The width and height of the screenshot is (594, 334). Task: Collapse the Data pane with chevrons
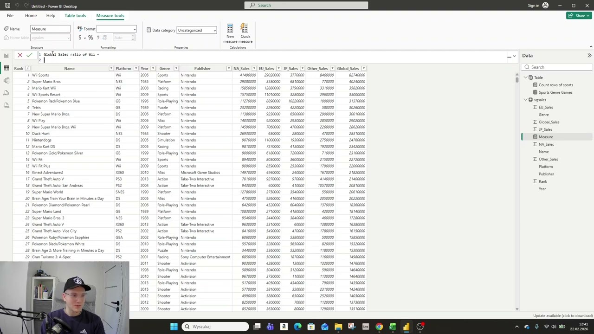tap(589, 56)
